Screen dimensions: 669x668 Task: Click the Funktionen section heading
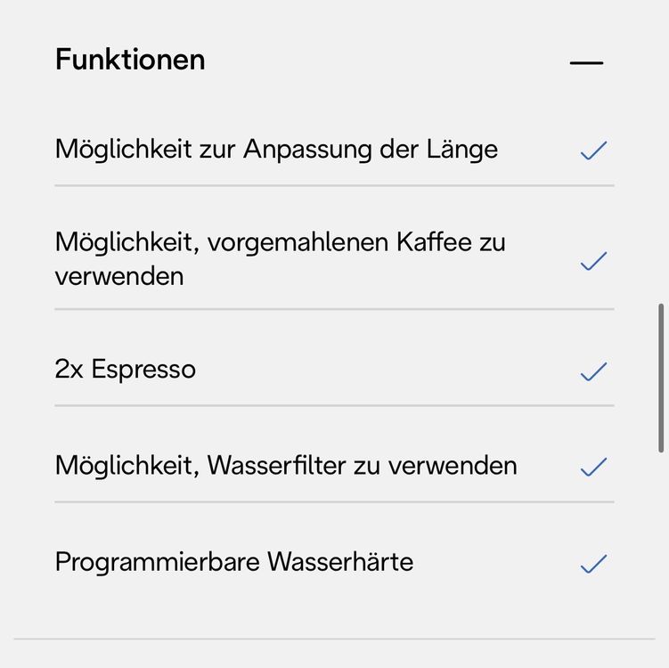(x=130, y=60)
